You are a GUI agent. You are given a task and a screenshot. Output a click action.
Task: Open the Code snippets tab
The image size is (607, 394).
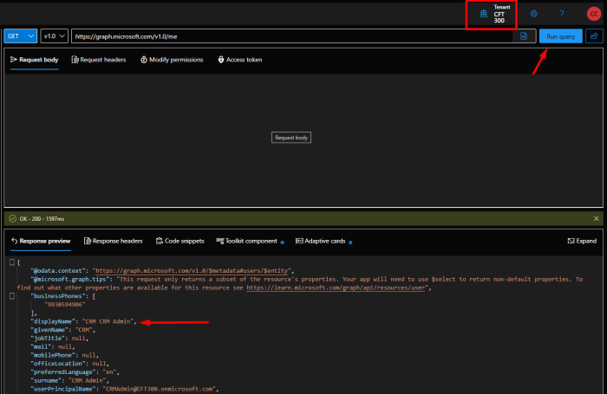(179, 241)
